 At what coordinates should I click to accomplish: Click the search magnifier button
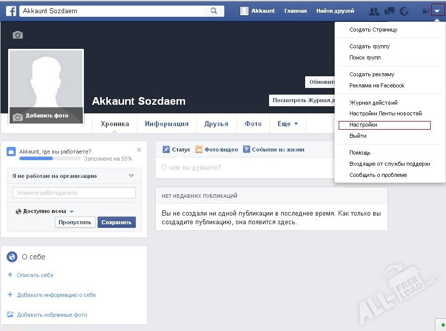[x=214, y=11]
